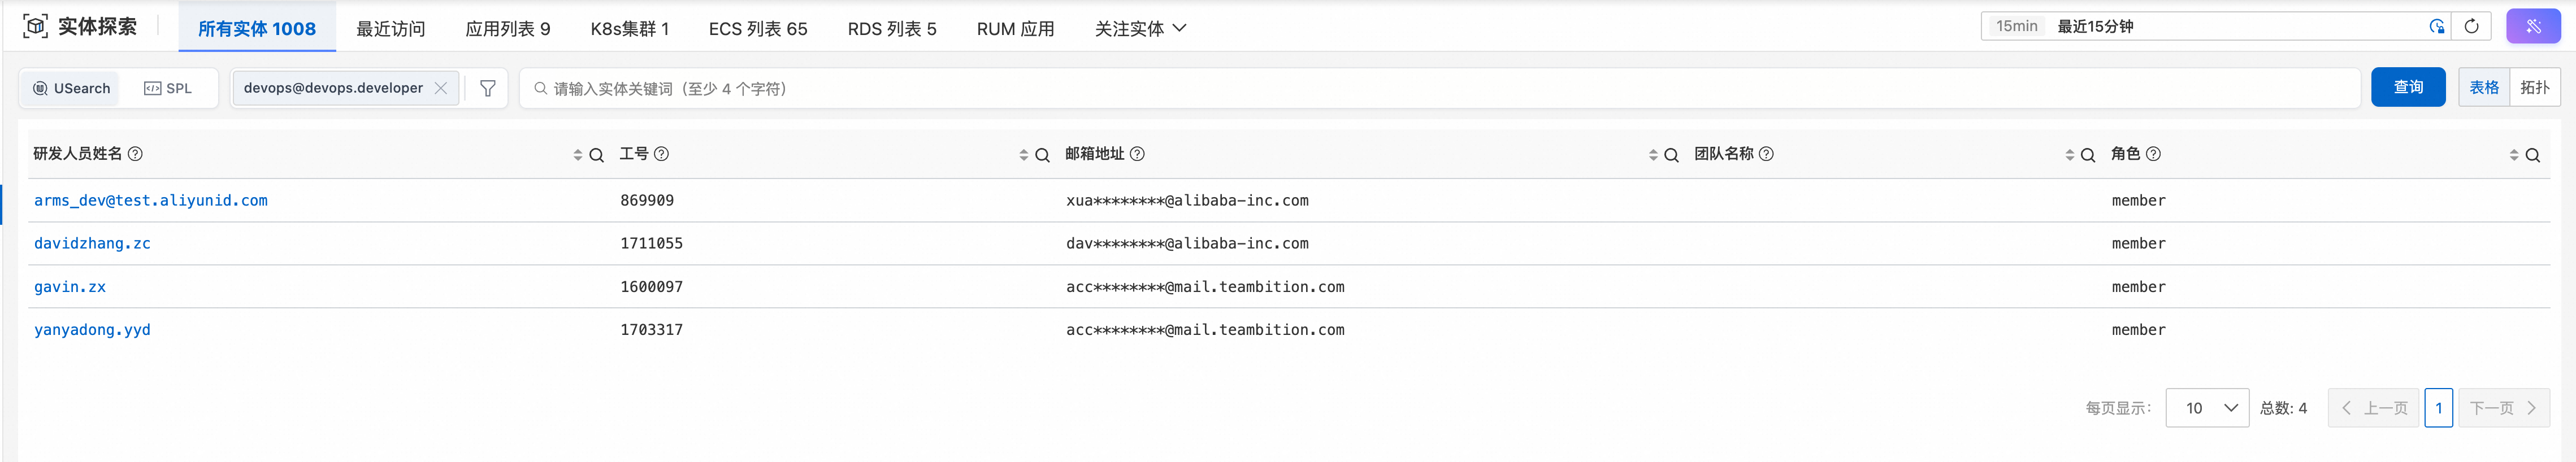Click the 查询 button
2576x462 pixels.
[2407, 87]
